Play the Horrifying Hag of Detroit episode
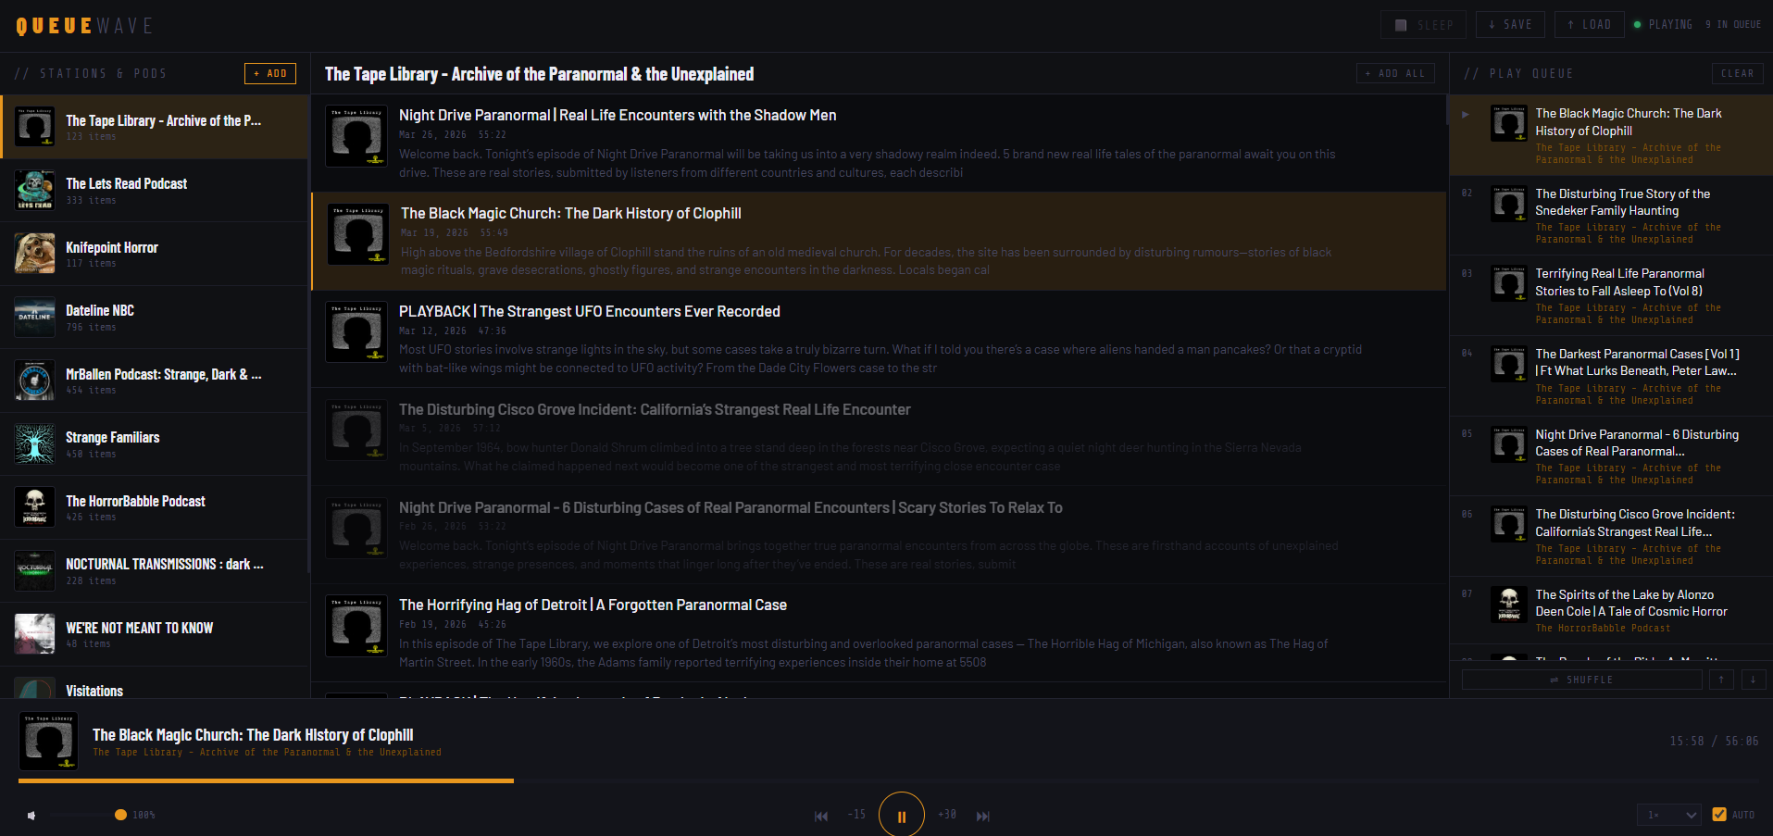The width and height of the screenshot is (1773, 836). [x=593, y=605]
